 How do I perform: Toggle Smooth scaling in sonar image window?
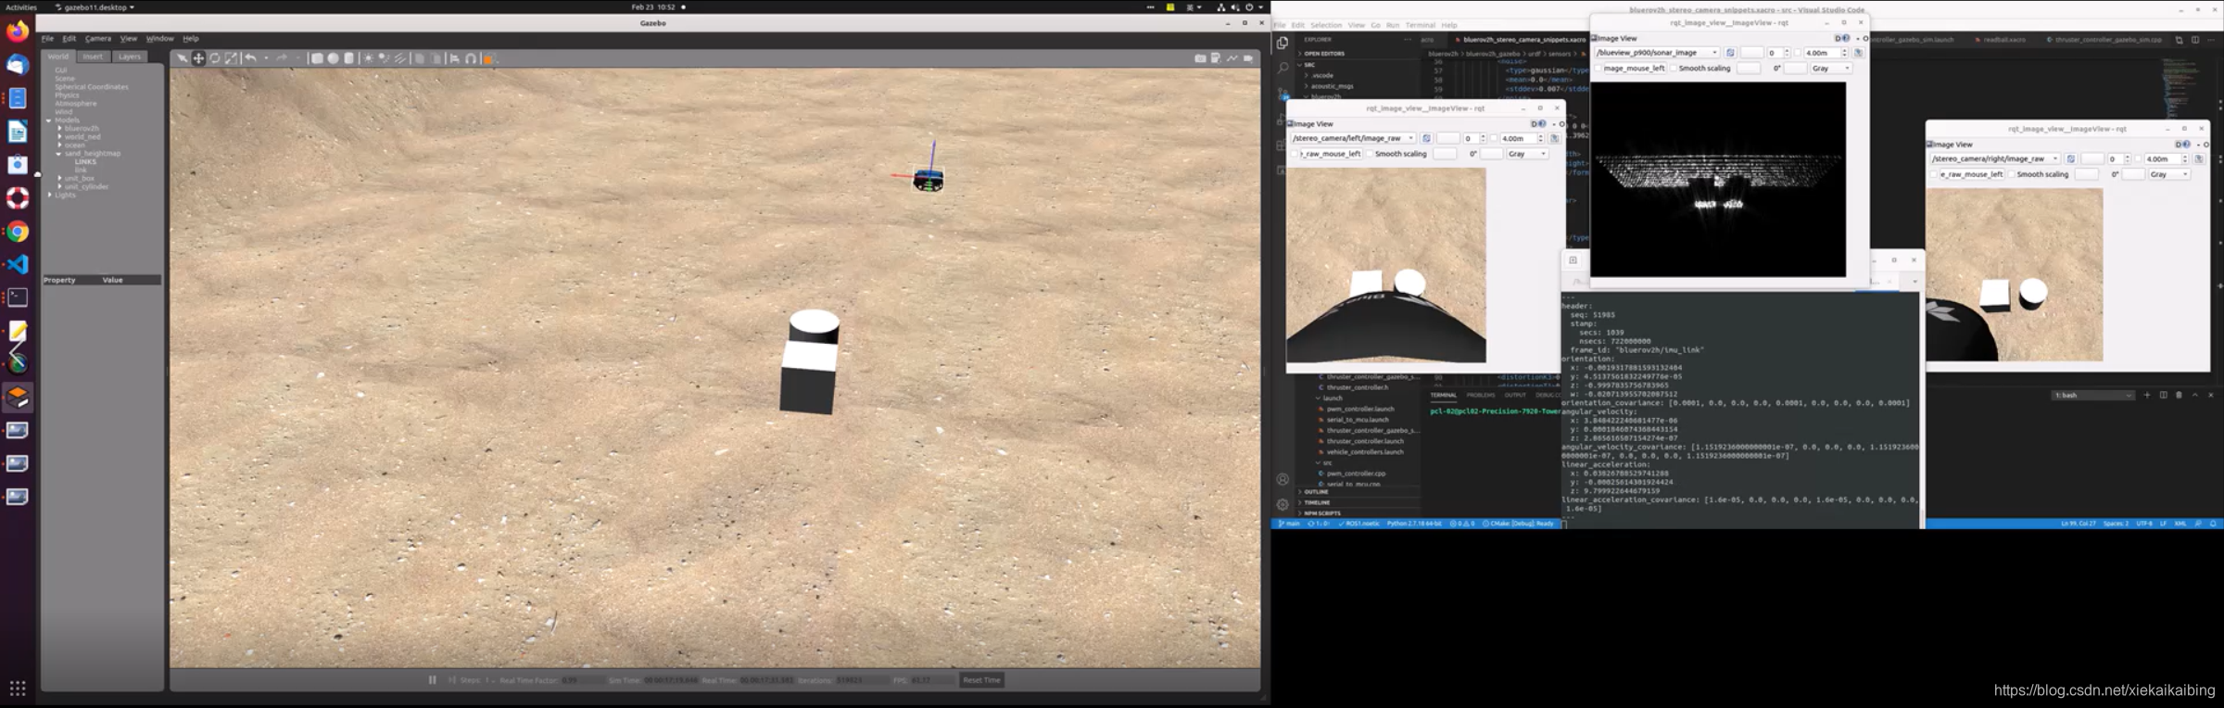point(1674,69)
